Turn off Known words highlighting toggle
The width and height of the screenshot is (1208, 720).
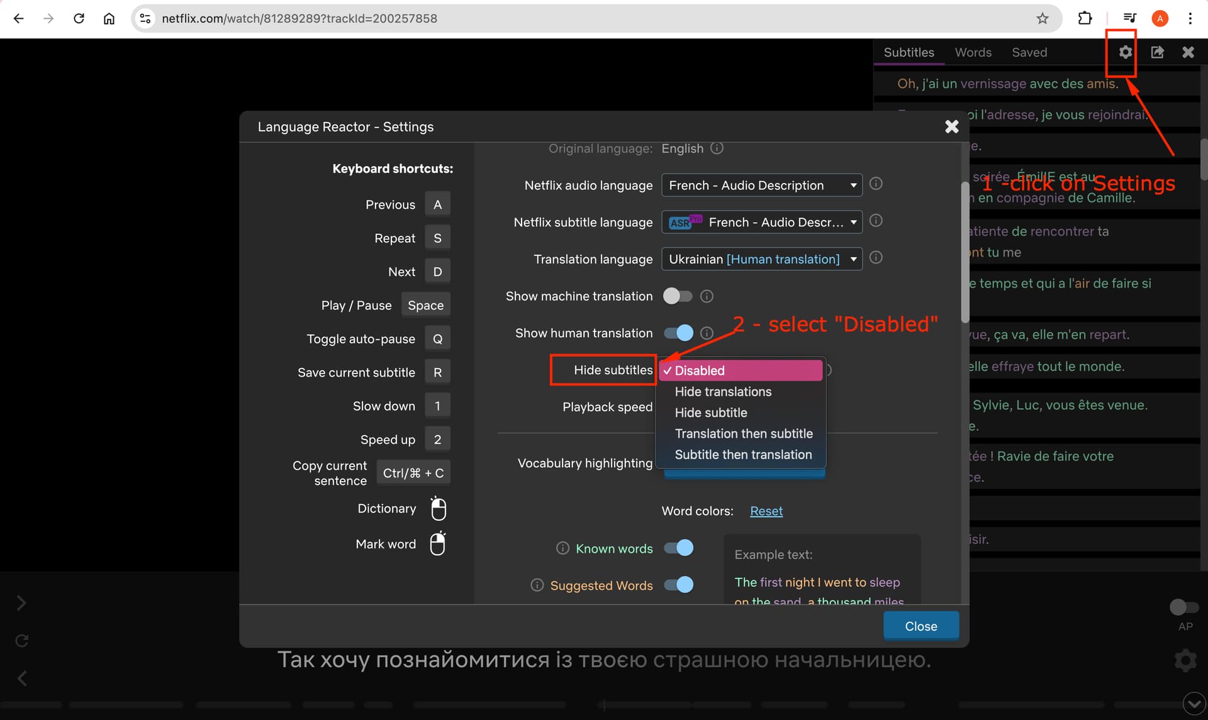click(x=678, y=548)
